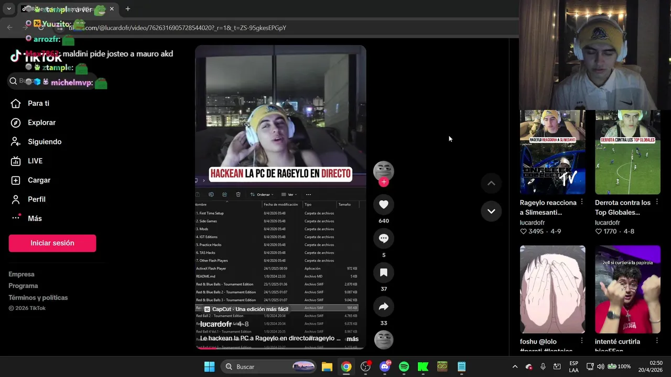
Task: Bookmark the video to favorites
Action: coord(384,273)
